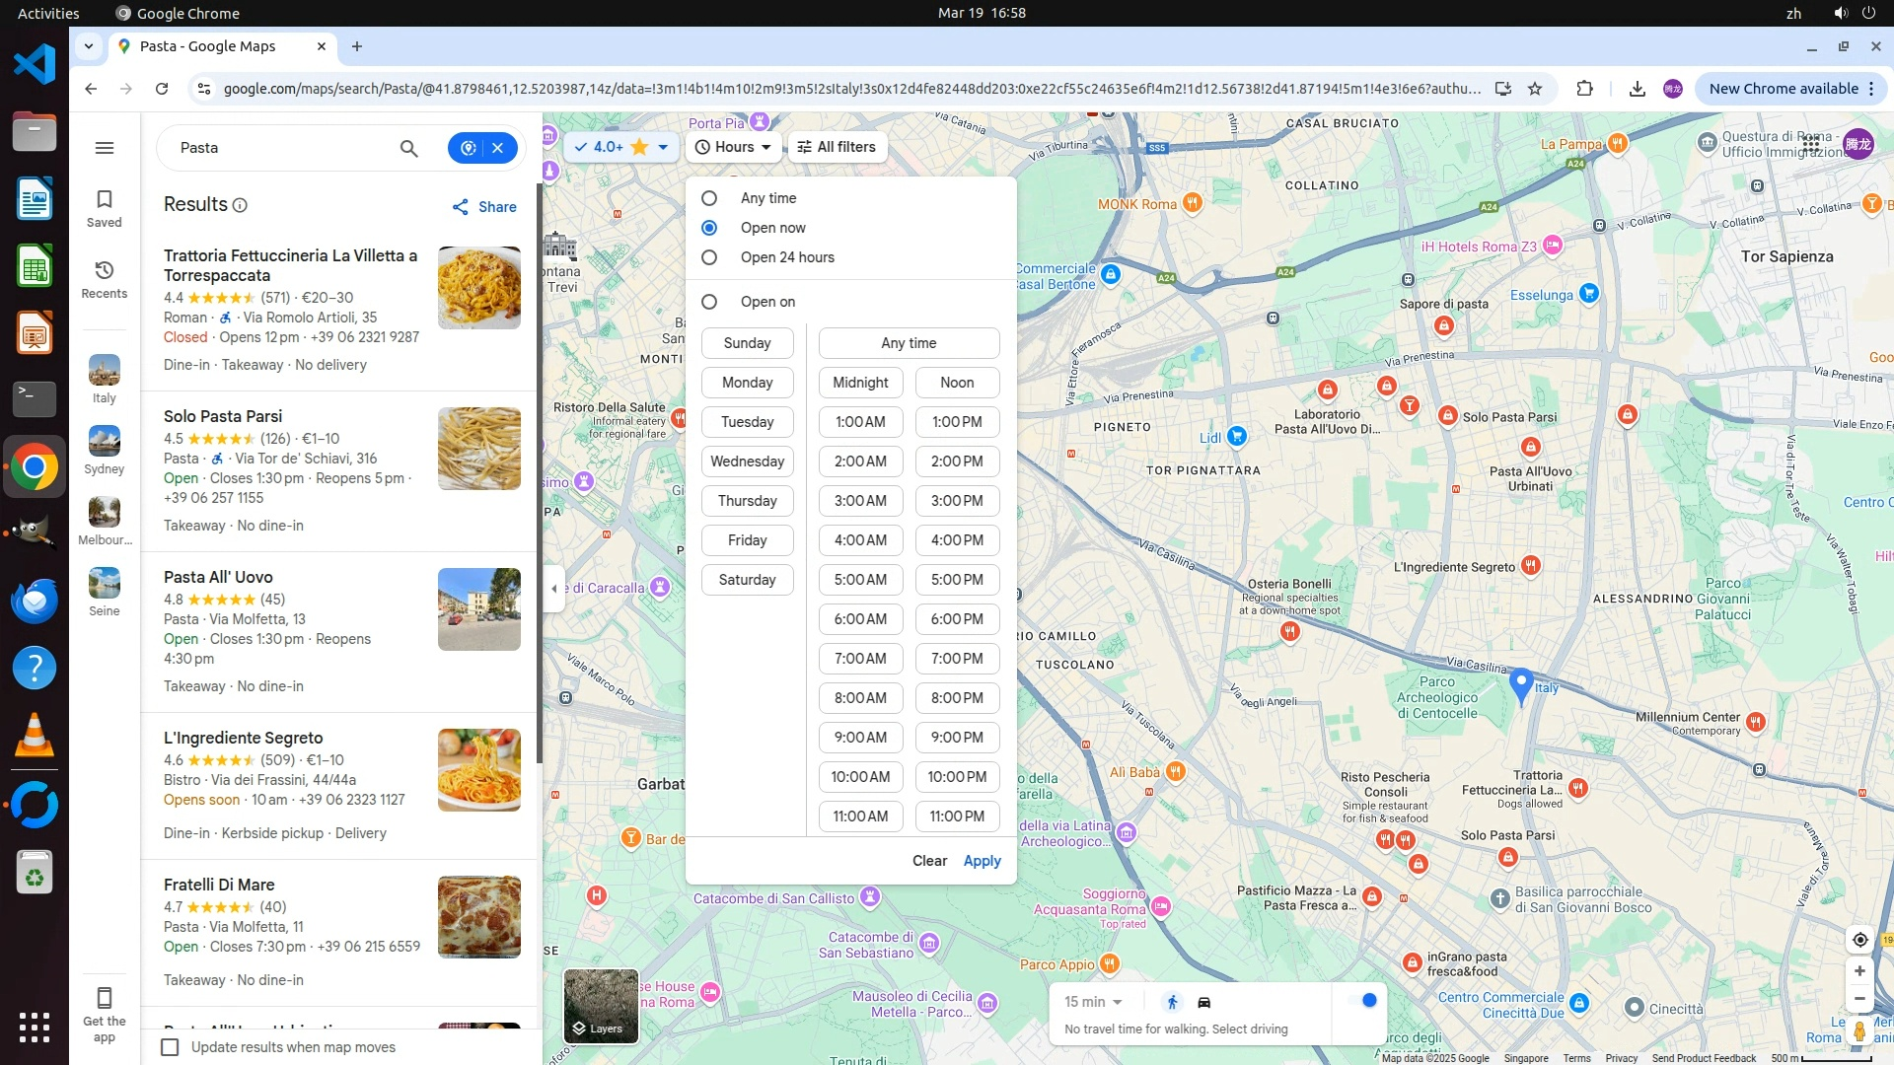Image resolution: width=1894 pixels, height=1065 pixels.
Task: Collapse the Hours filter dropdown
Action: tap(733, 147)
